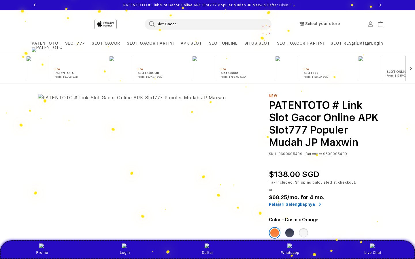415x259 pixels.
Task: Click the Login link in the navigation
Action: [377, 43]
